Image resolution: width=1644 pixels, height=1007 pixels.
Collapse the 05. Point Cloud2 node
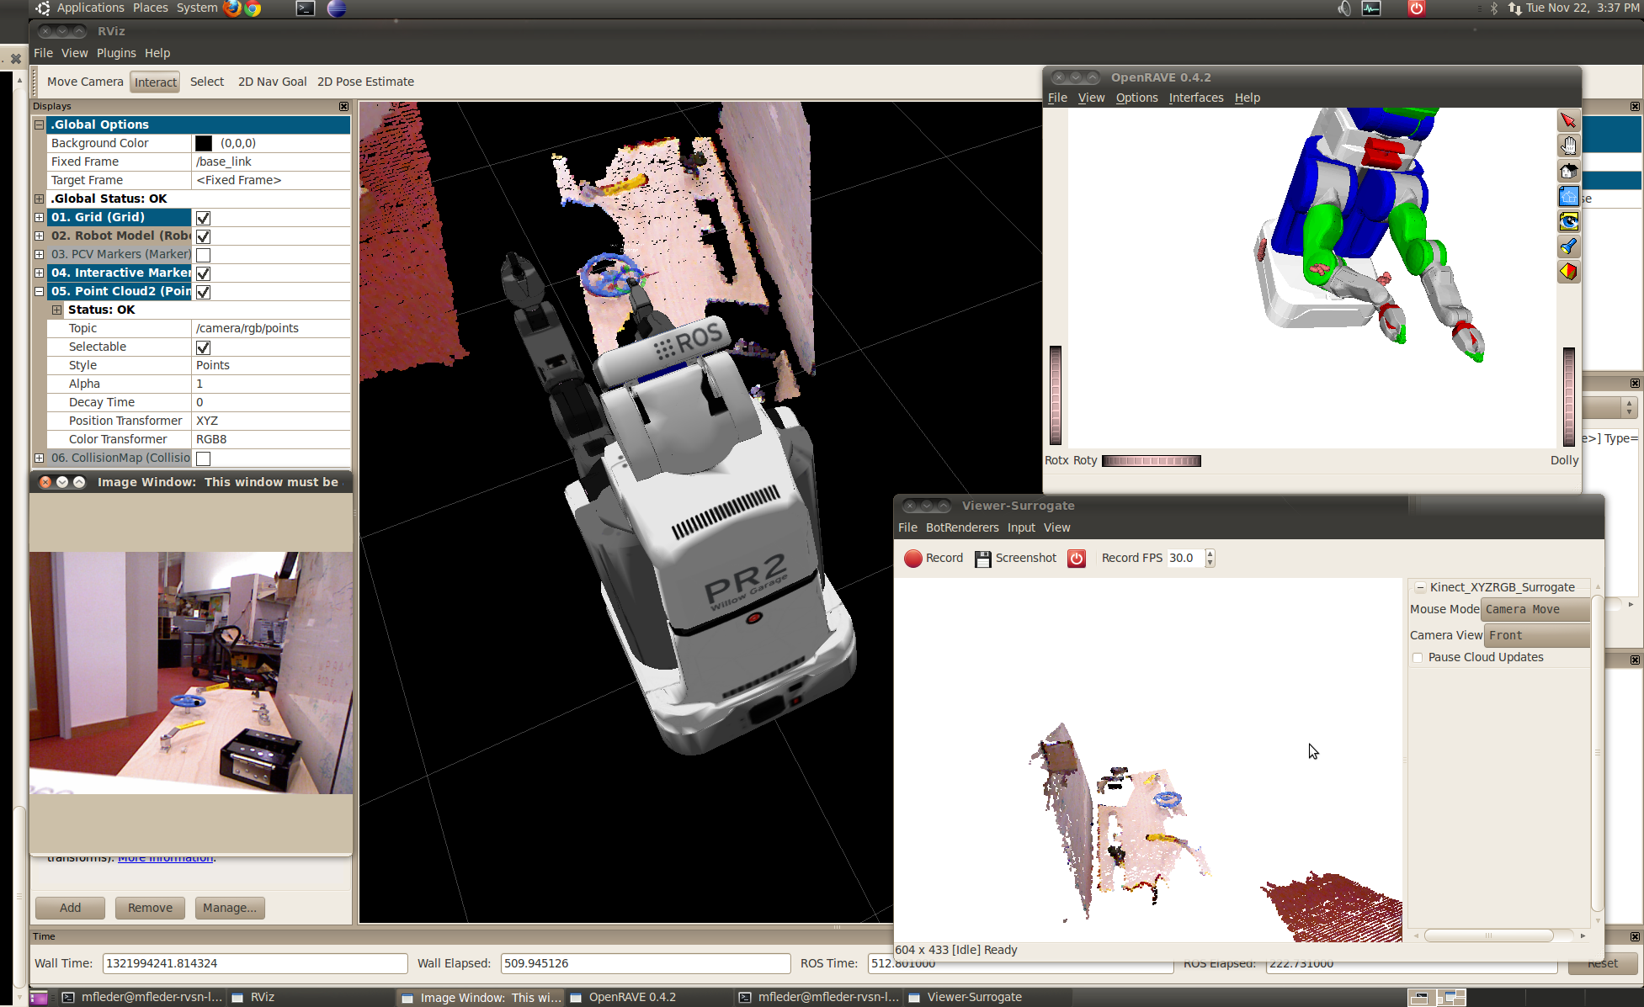click(x=39, y=291)
